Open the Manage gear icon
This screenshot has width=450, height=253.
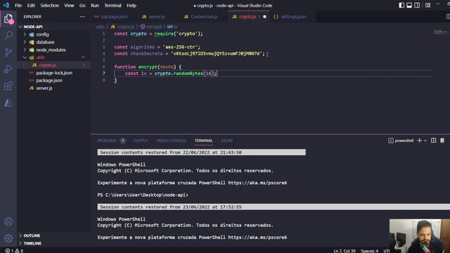click(x=8, y=238)
